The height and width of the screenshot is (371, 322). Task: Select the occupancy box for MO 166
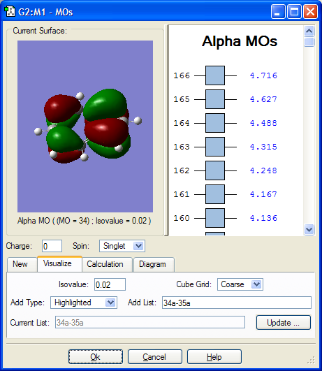point(215,75)
